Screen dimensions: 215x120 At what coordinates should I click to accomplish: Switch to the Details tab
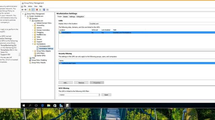[66, 17]
